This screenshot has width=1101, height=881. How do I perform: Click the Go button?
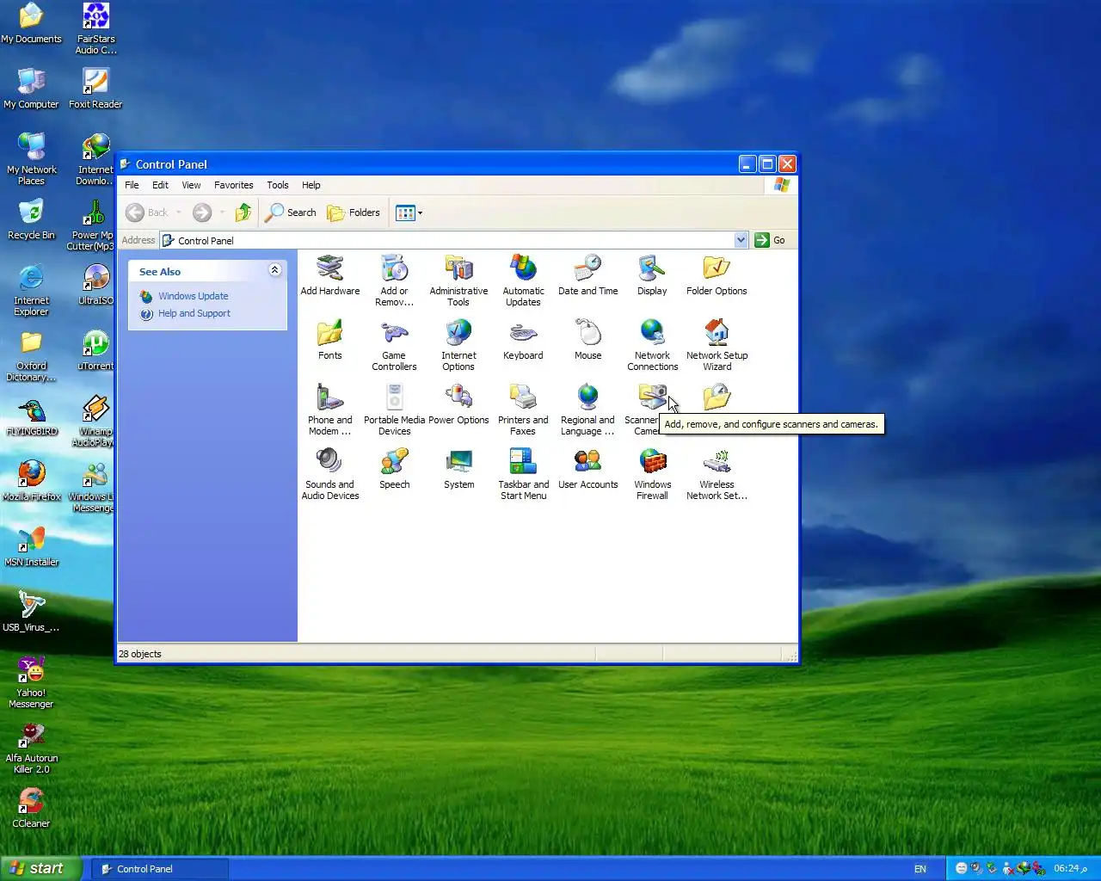pos(771,240)
